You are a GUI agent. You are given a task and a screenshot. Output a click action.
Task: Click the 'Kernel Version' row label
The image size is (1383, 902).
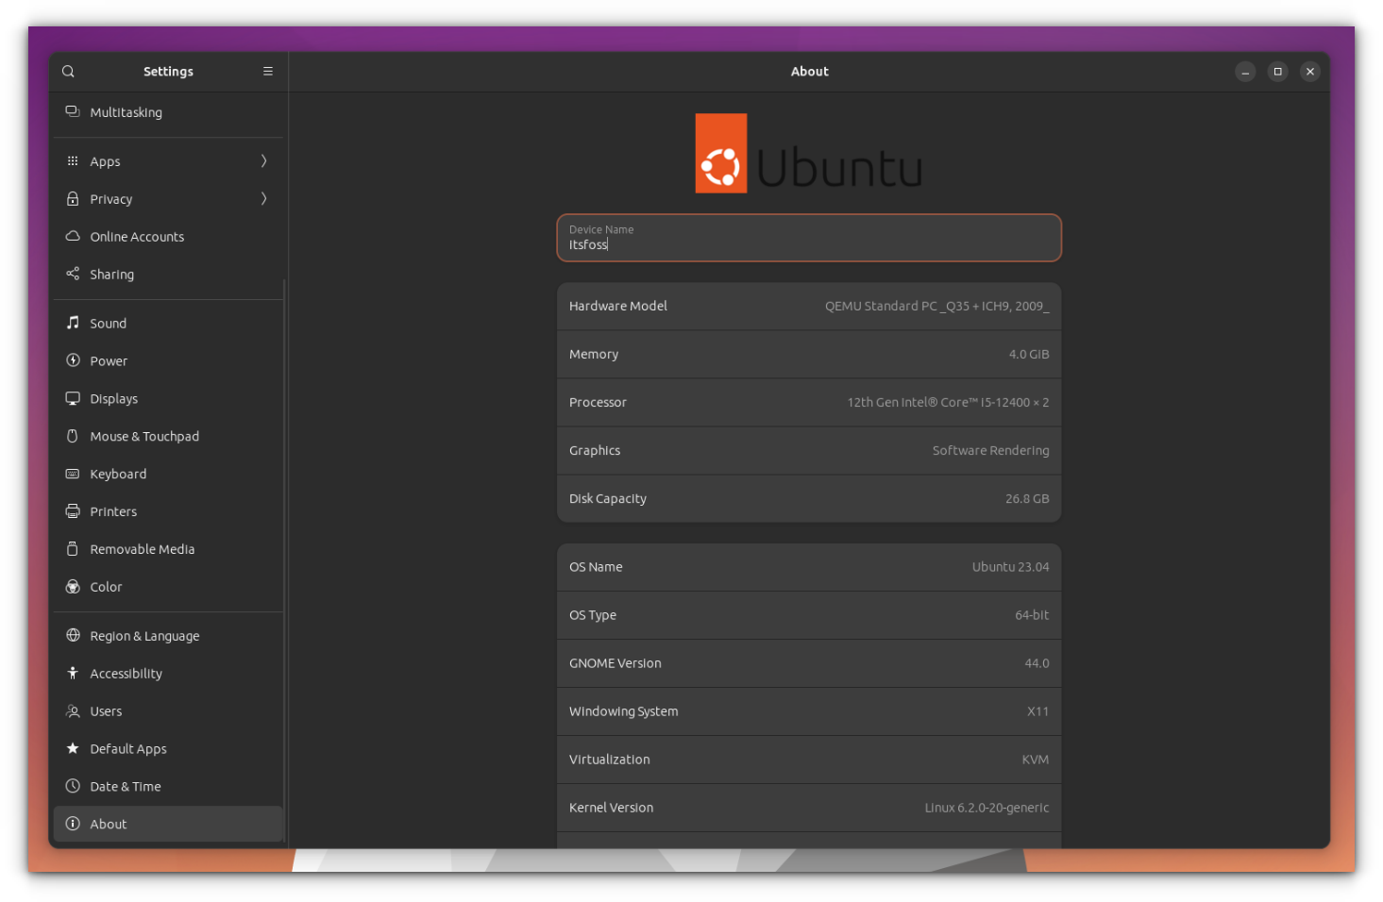[x=611, y=808]
